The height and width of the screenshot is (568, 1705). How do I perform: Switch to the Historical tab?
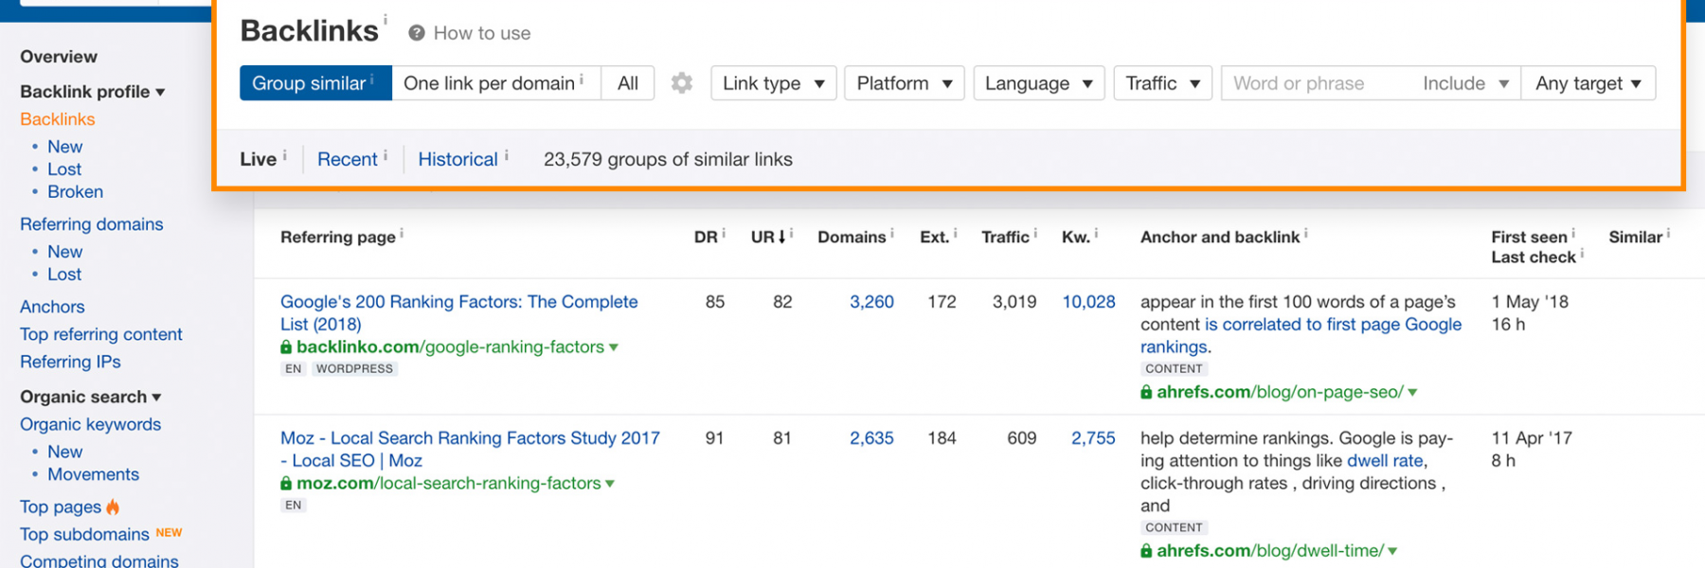458,159
